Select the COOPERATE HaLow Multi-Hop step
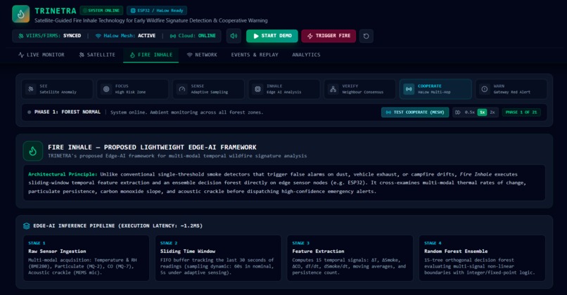This screenshot has width=567, height=295. pos(435,88)
